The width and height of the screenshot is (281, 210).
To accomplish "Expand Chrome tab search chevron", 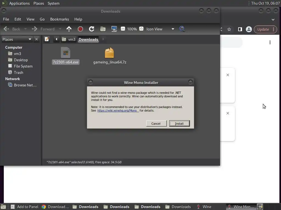I will click(273, 19).
